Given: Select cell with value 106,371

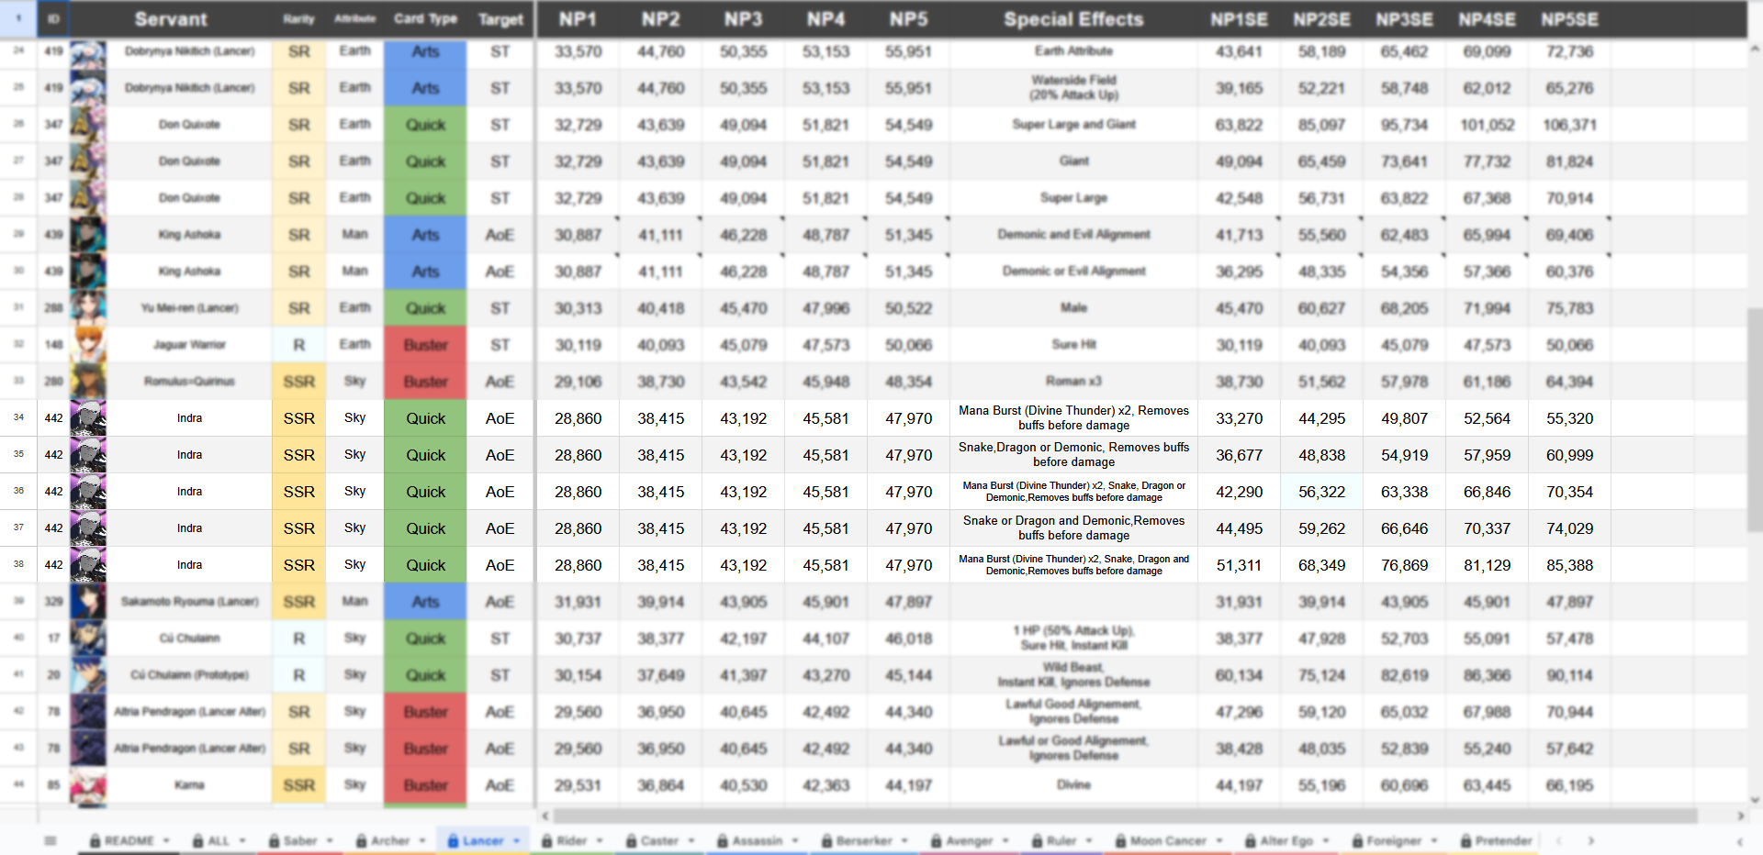Looking at the screenshot, I should coord(1569,125).
